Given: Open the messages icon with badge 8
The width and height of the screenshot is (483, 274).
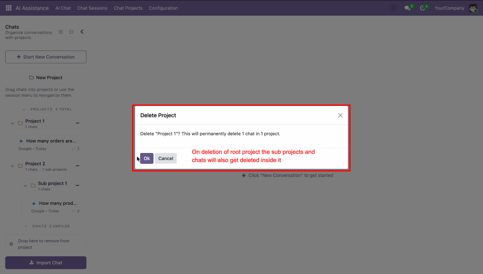Looking at the screenshot, I should coord(407,8).
